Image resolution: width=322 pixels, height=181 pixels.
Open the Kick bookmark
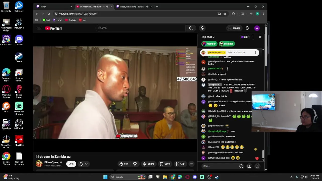tap(46, 20)
